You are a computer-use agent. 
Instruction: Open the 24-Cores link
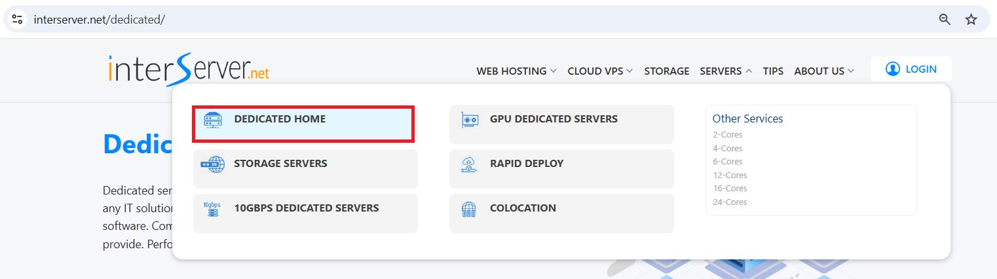(x=730, y=202)
